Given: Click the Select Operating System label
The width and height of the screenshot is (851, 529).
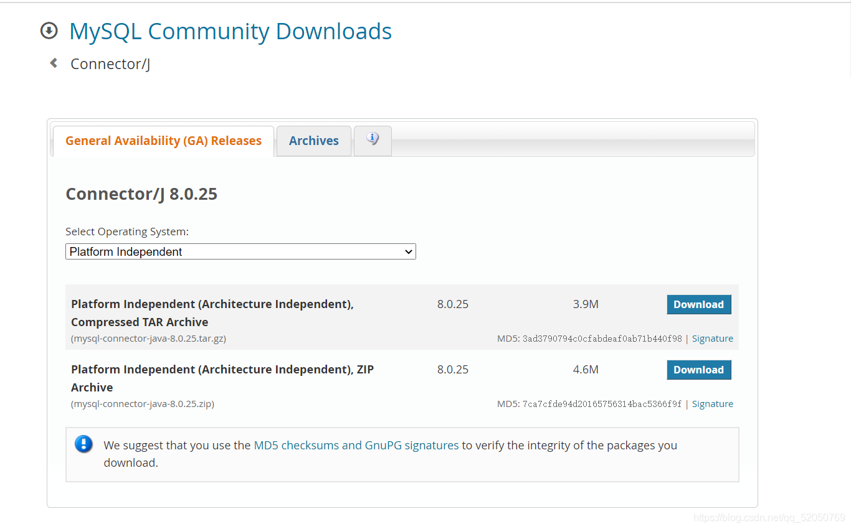Looking at the screenshot, I should coord(127,232).
